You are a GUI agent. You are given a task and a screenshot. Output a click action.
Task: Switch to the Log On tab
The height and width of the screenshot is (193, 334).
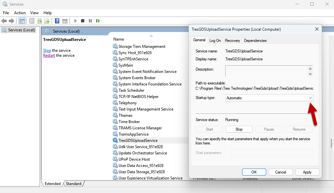click(x=215, y=40)
